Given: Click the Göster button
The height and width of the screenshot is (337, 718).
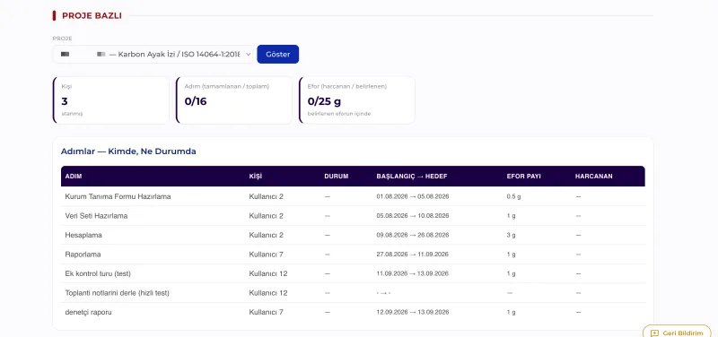Looking at the screenshot, I should [278, 54].
